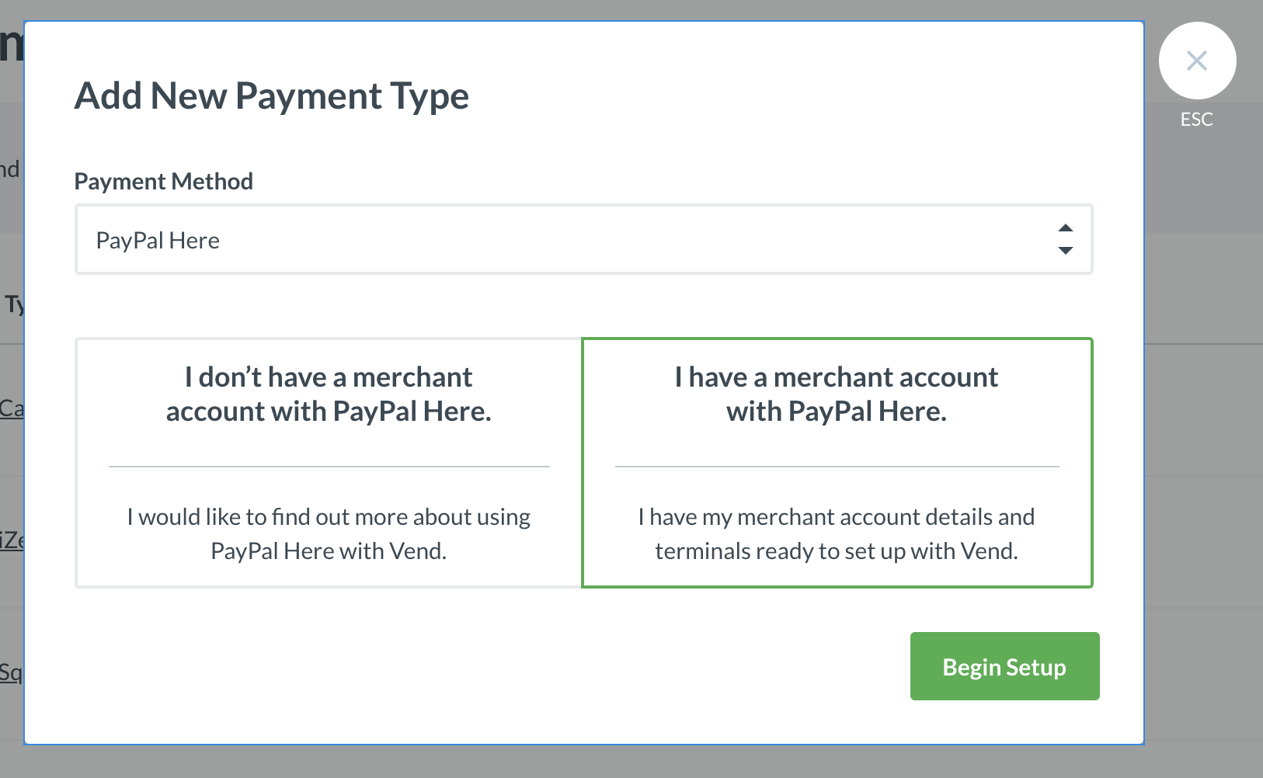This screenshot has height=778, width=1263.
Task: Open the Payment Method dropdown
Action: (x=583, y=239)
